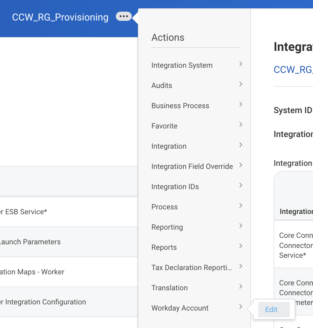The width and height of the screenshot is (313, 328).
Task: Click the related actions ellipsis button
Action: [x=124, y=16]
